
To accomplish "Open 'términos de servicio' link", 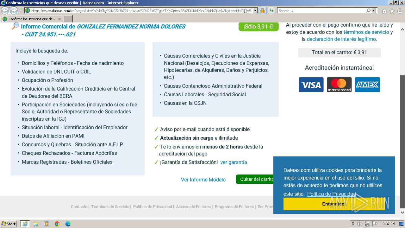I will (366, 32).
